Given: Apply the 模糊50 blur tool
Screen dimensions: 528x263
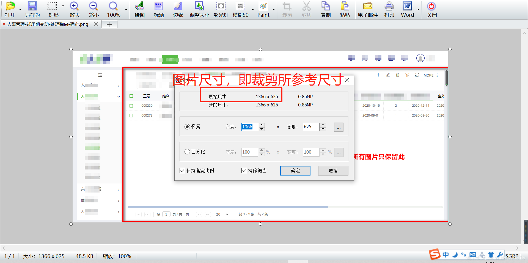Looking at the screenshot, I should pos(241,9).
